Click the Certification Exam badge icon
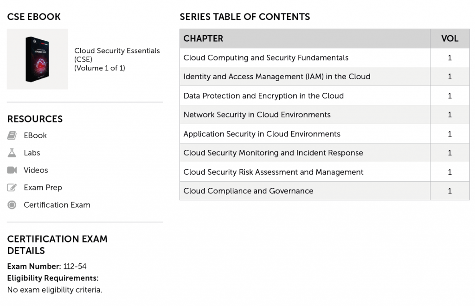The height and width of the screenshot is (306, 475). [12, 205]
